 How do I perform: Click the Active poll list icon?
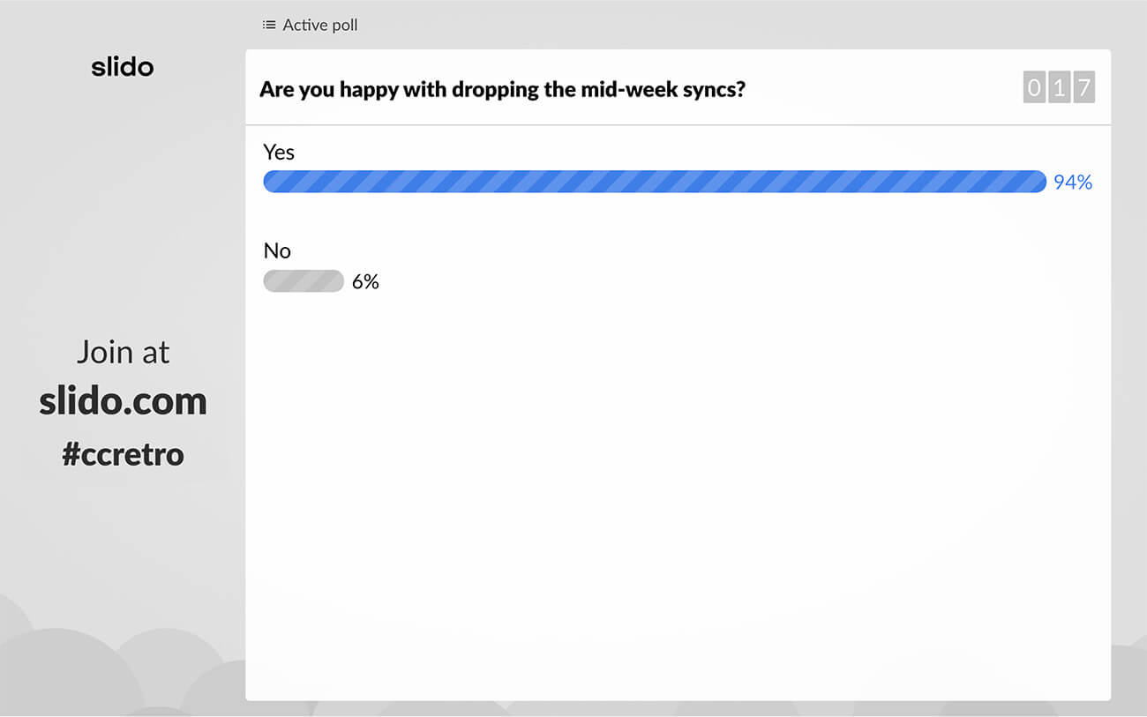point(269,25)
